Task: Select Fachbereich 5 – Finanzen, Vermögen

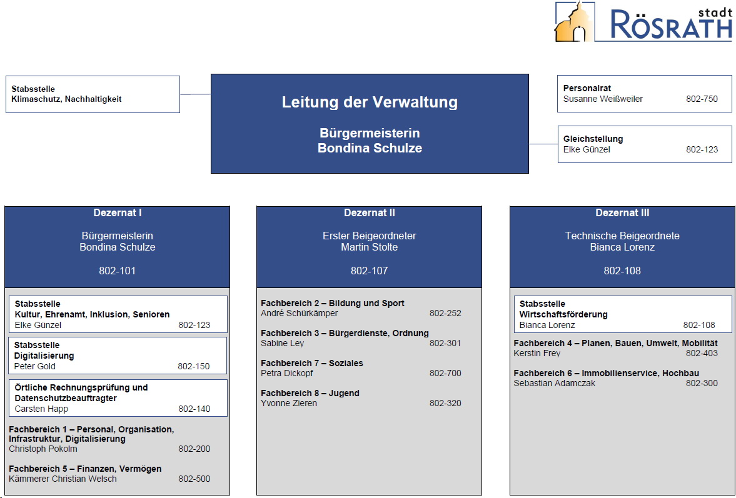Action: tap(85, 469)
